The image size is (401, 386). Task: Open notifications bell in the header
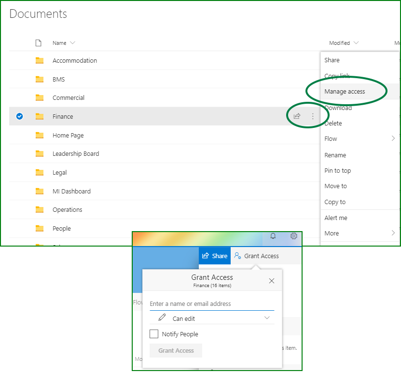click(273, 235)
